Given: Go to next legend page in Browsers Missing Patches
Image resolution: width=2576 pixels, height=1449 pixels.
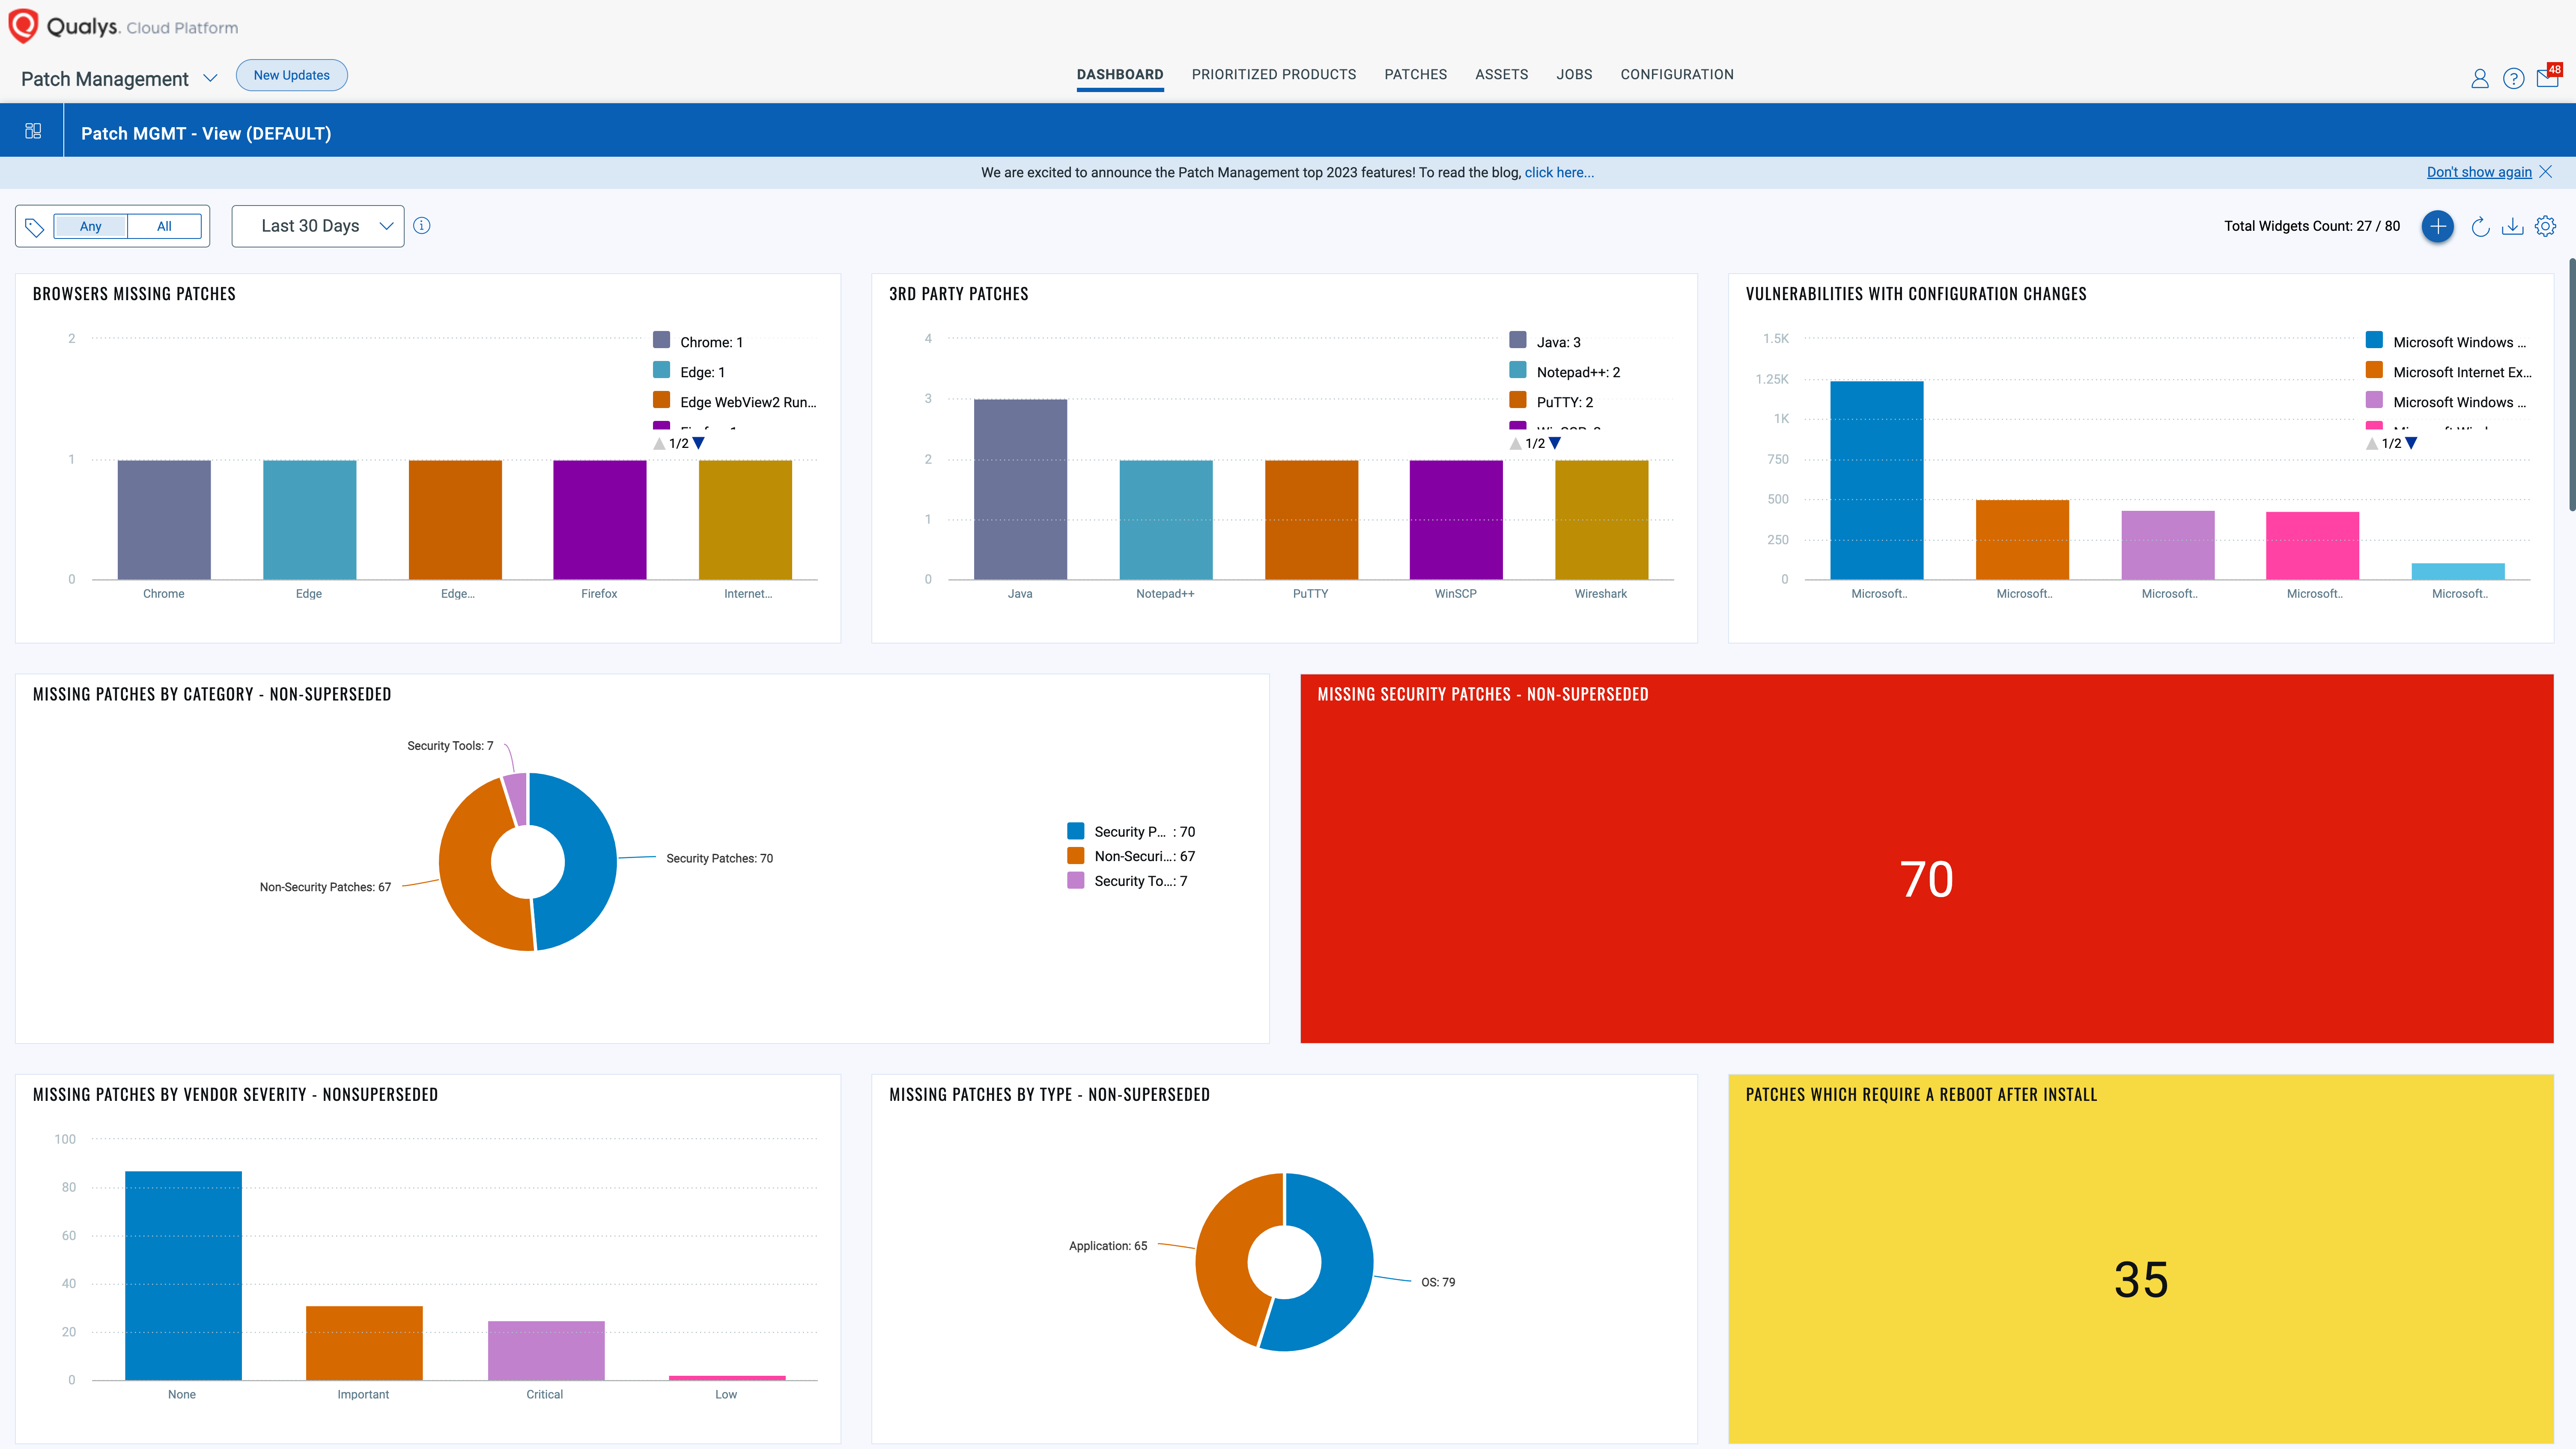Looking at the screenshot, I should coord(699,443).
